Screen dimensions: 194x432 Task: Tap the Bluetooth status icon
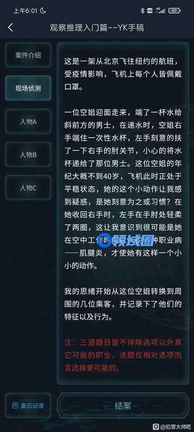click(x=142, y=11)
